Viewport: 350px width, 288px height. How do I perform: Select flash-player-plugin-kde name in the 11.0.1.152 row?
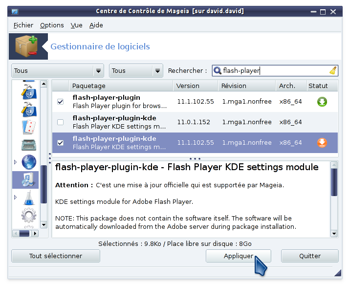(x=114, y=118)
